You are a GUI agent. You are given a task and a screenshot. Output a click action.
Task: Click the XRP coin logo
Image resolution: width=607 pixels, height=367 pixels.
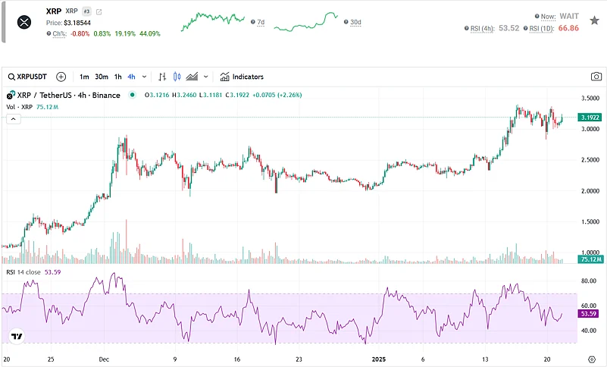click(x=25, y=23)
